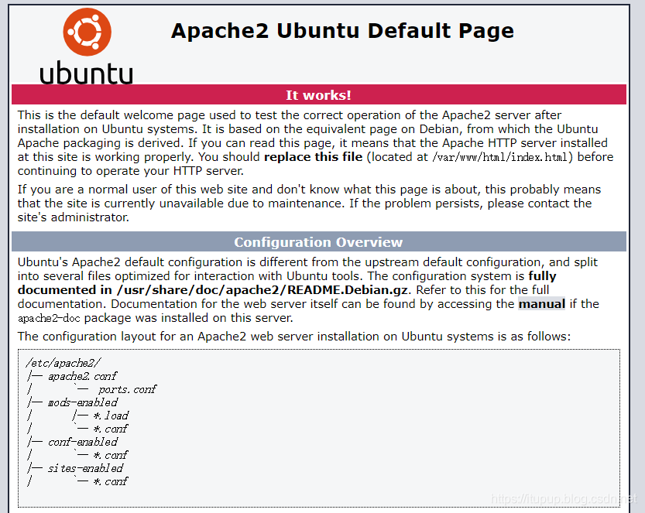Viewport: 645px width, 513px height.
Task: Click the /var/www/html/index.html path text
Action: (x=500, y=157)
